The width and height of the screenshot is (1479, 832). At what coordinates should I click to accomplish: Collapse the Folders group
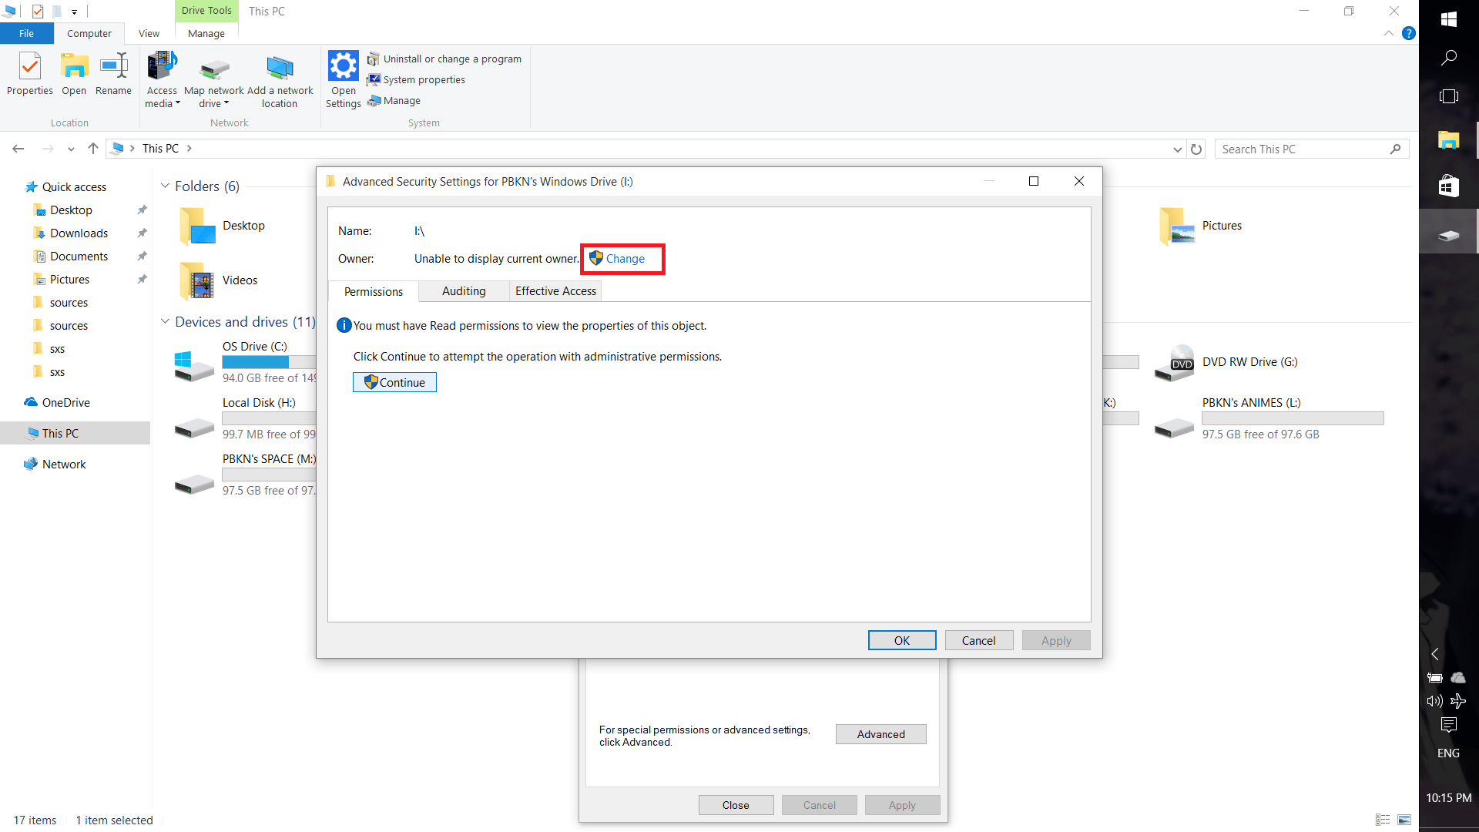pos(165,186)
